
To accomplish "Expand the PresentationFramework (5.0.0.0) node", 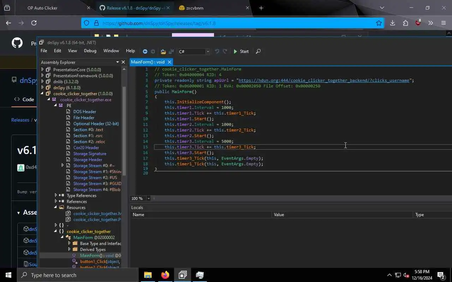I will pyautogui.click(x=43, y=76).
